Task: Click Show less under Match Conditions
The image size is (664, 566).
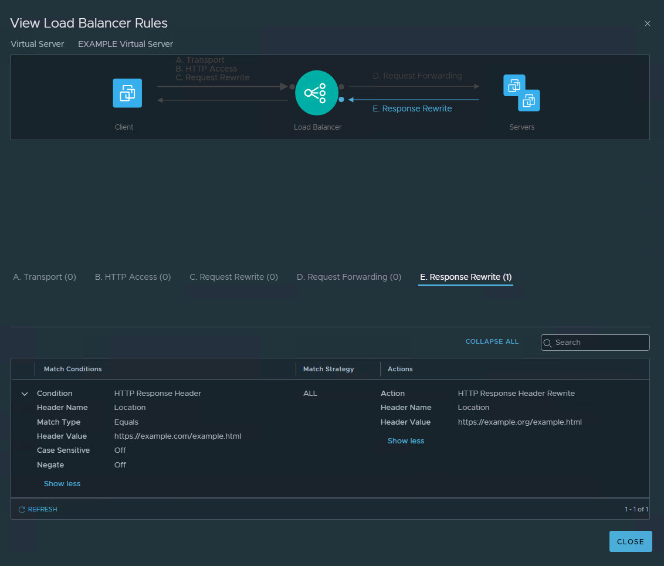Action: click(62, 484)
